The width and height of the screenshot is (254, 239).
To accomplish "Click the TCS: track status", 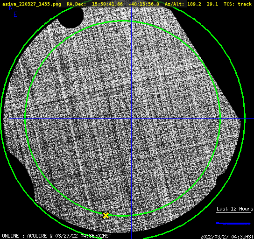I will 238,4.
